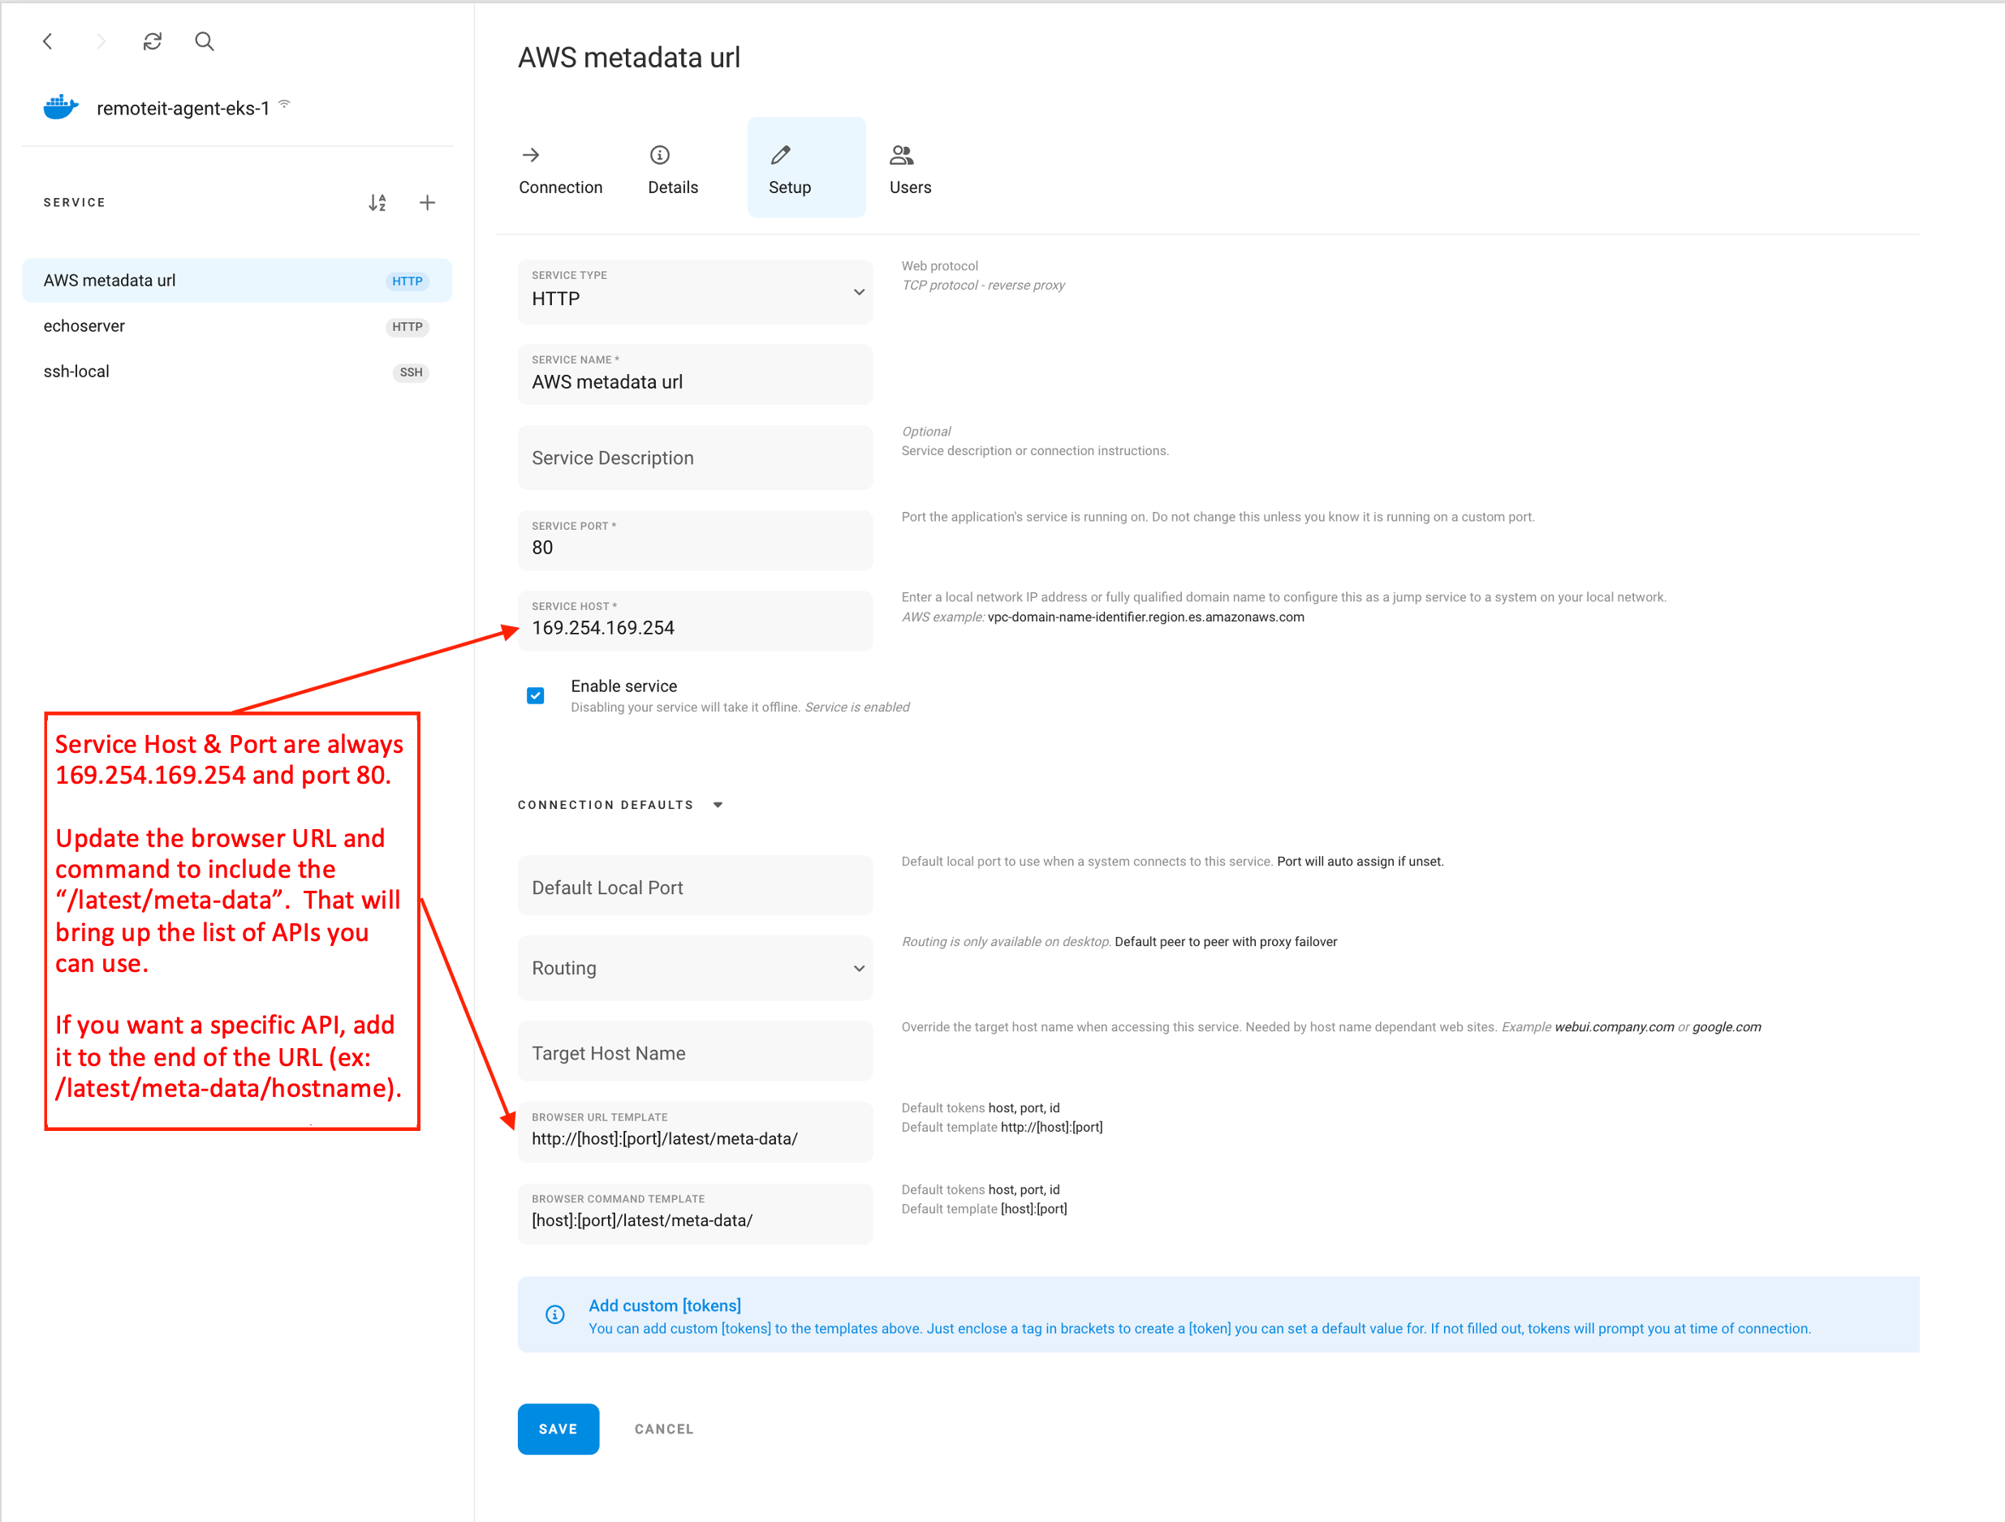This screenshot has width=2005, height=1522.
Task: Collapse the Connection Defaults section
Action: pyautogui.click(x=718, y=806)
